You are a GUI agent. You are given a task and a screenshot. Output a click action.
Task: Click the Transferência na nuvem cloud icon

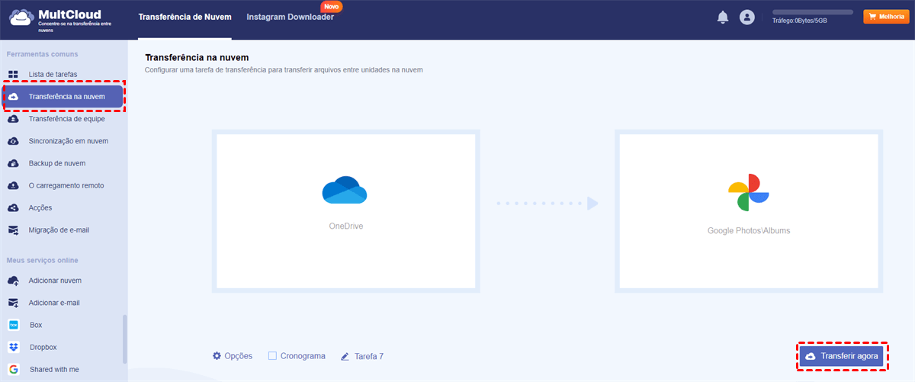pyautogui.click(x=14, y=97)
